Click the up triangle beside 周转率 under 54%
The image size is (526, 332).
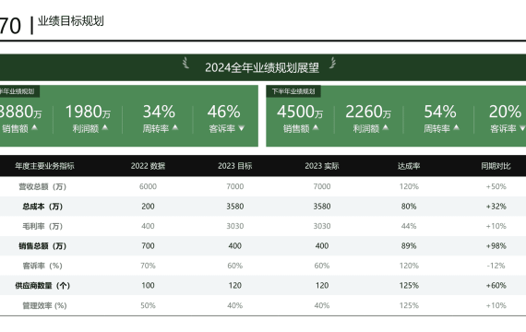pyautogui.click(x=456, y=127)
